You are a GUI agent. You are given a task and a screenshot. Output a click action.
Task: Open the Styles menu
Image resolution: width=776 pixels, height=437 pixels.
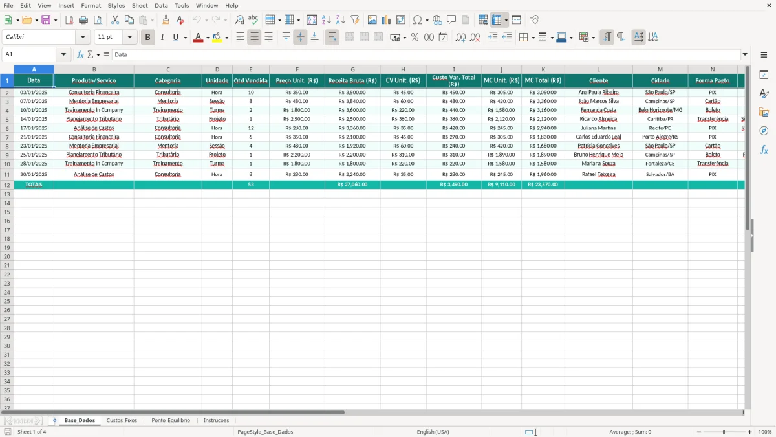[x=116, y=5]
